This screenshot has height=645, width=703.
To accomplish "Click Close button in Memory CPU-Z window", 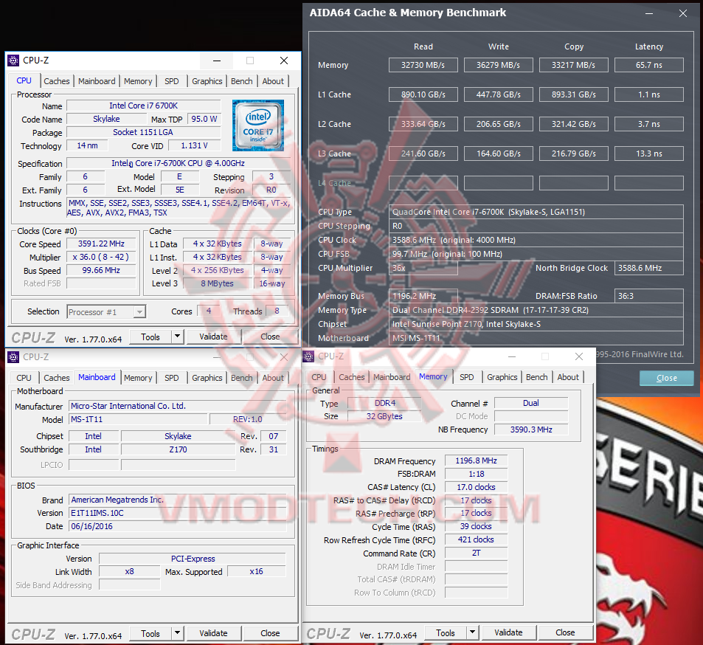I will click(565, 632).
